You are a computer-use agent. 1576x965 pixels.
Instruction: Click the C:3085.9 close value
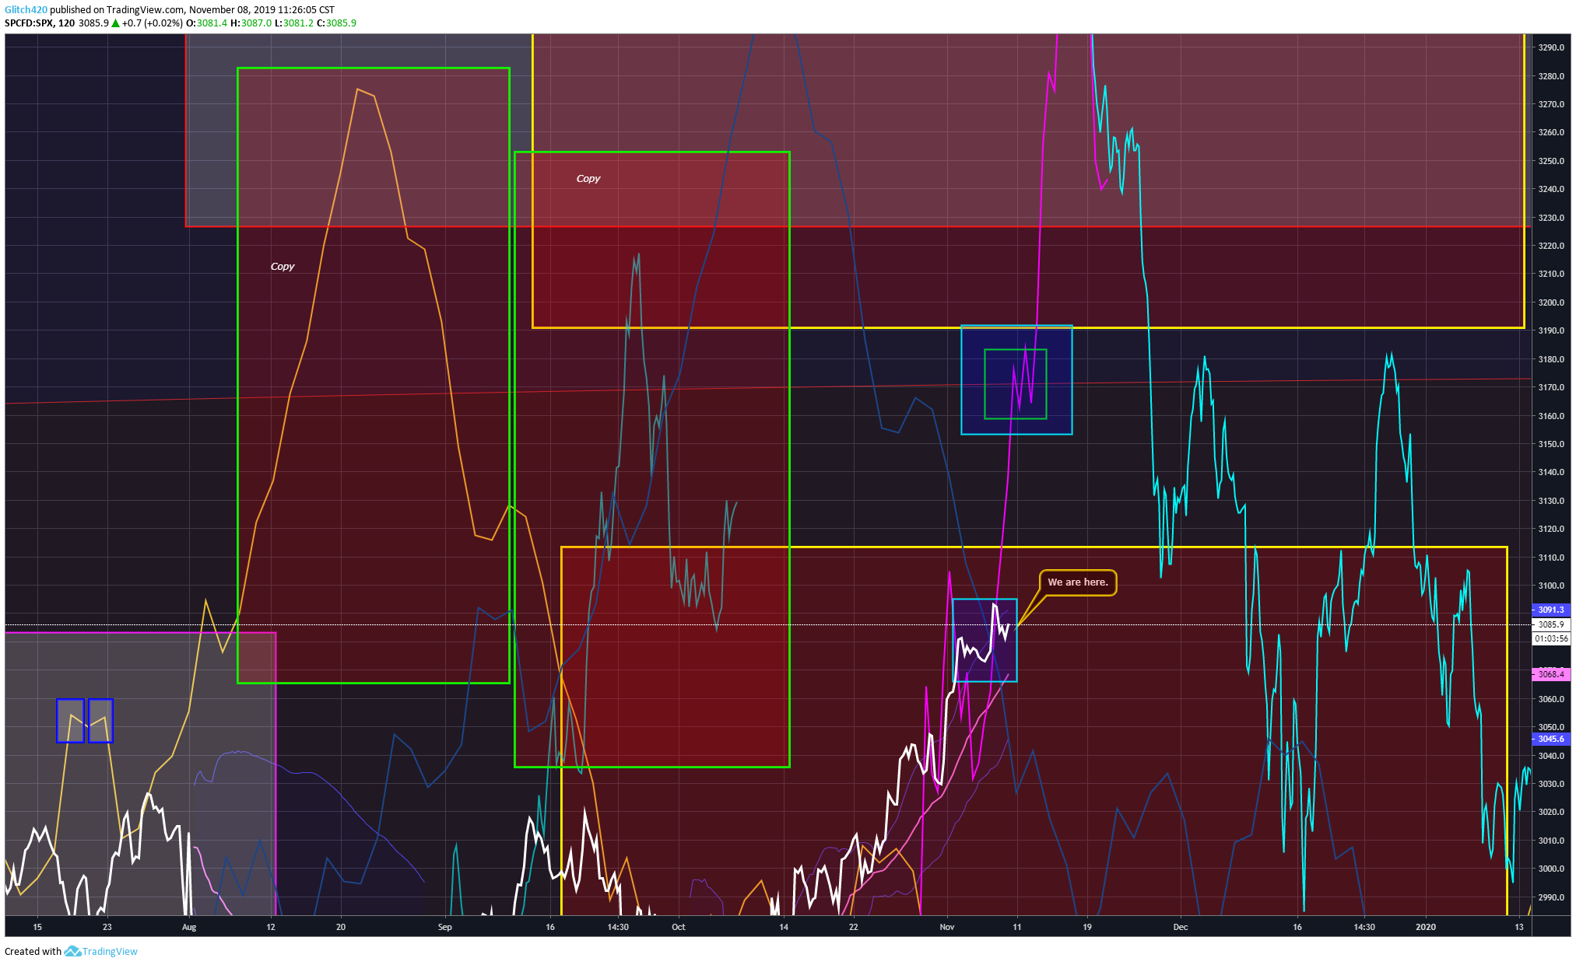coord(336,23)
